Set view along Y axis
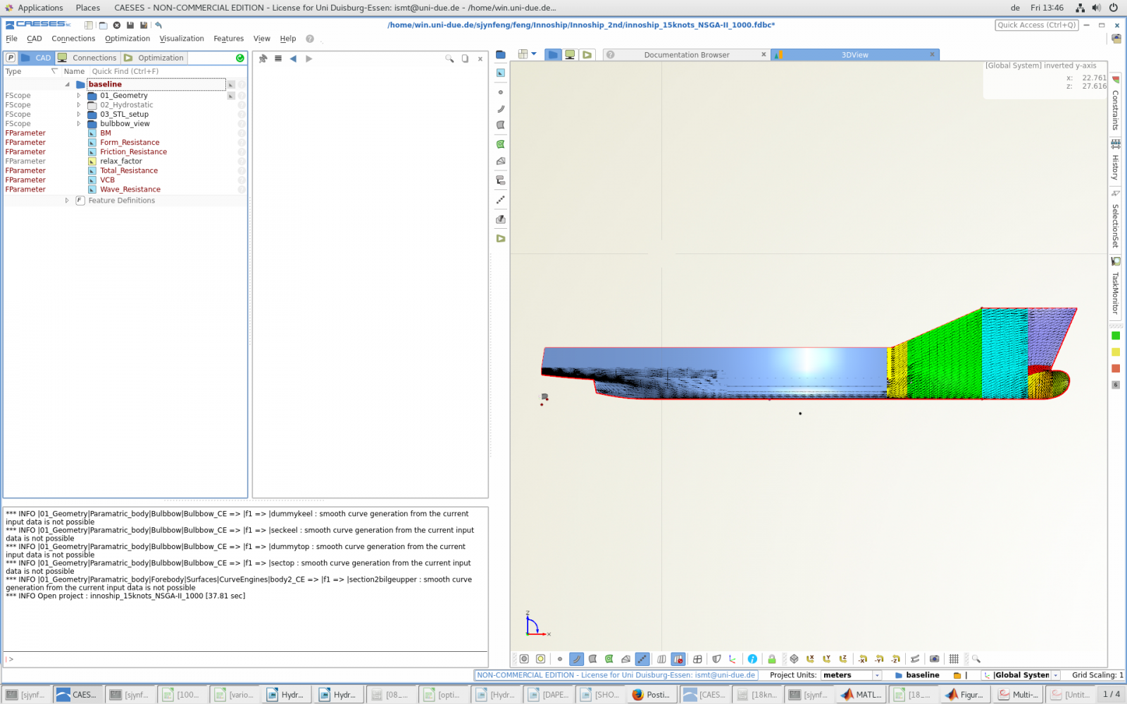 tap(826, 659)
